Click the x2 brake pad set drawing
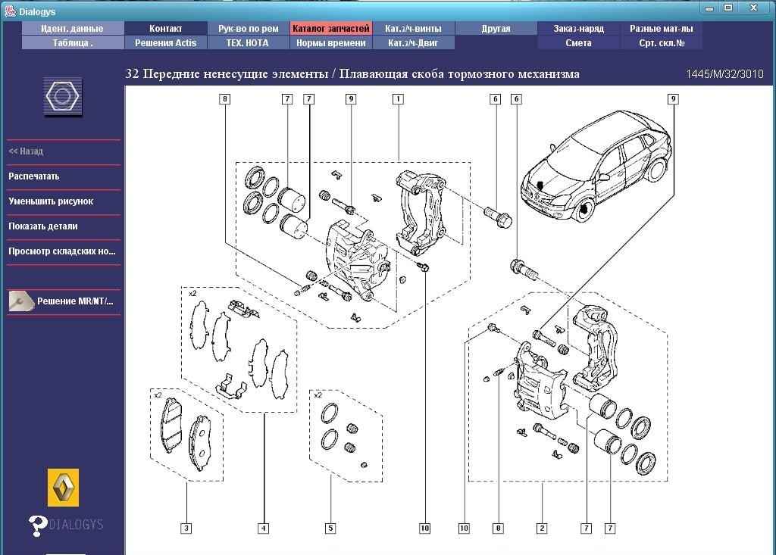The width and height of the screenshot is (776, 555). [x=187, y=435]
